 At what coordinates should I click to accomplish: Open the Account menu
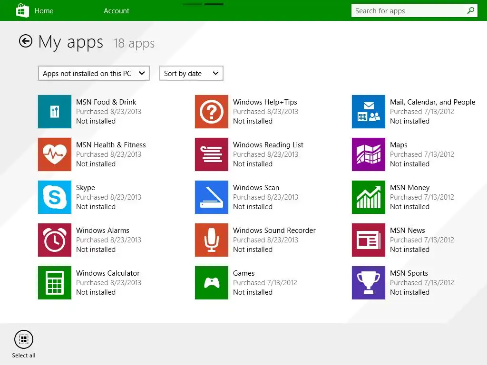[x=117, y=11]
